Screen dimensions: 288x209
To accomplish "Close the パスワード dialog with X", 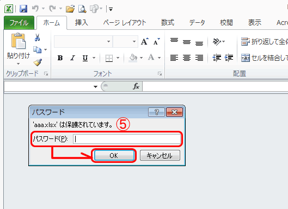I will click(175, 112).
